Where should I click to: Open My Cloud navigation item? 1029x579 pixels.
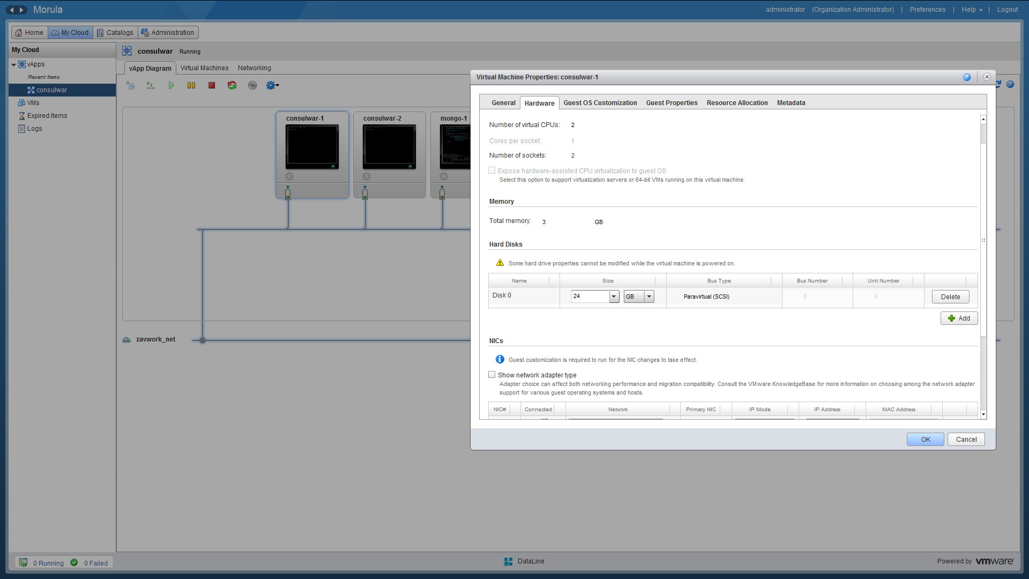[70, 33]
